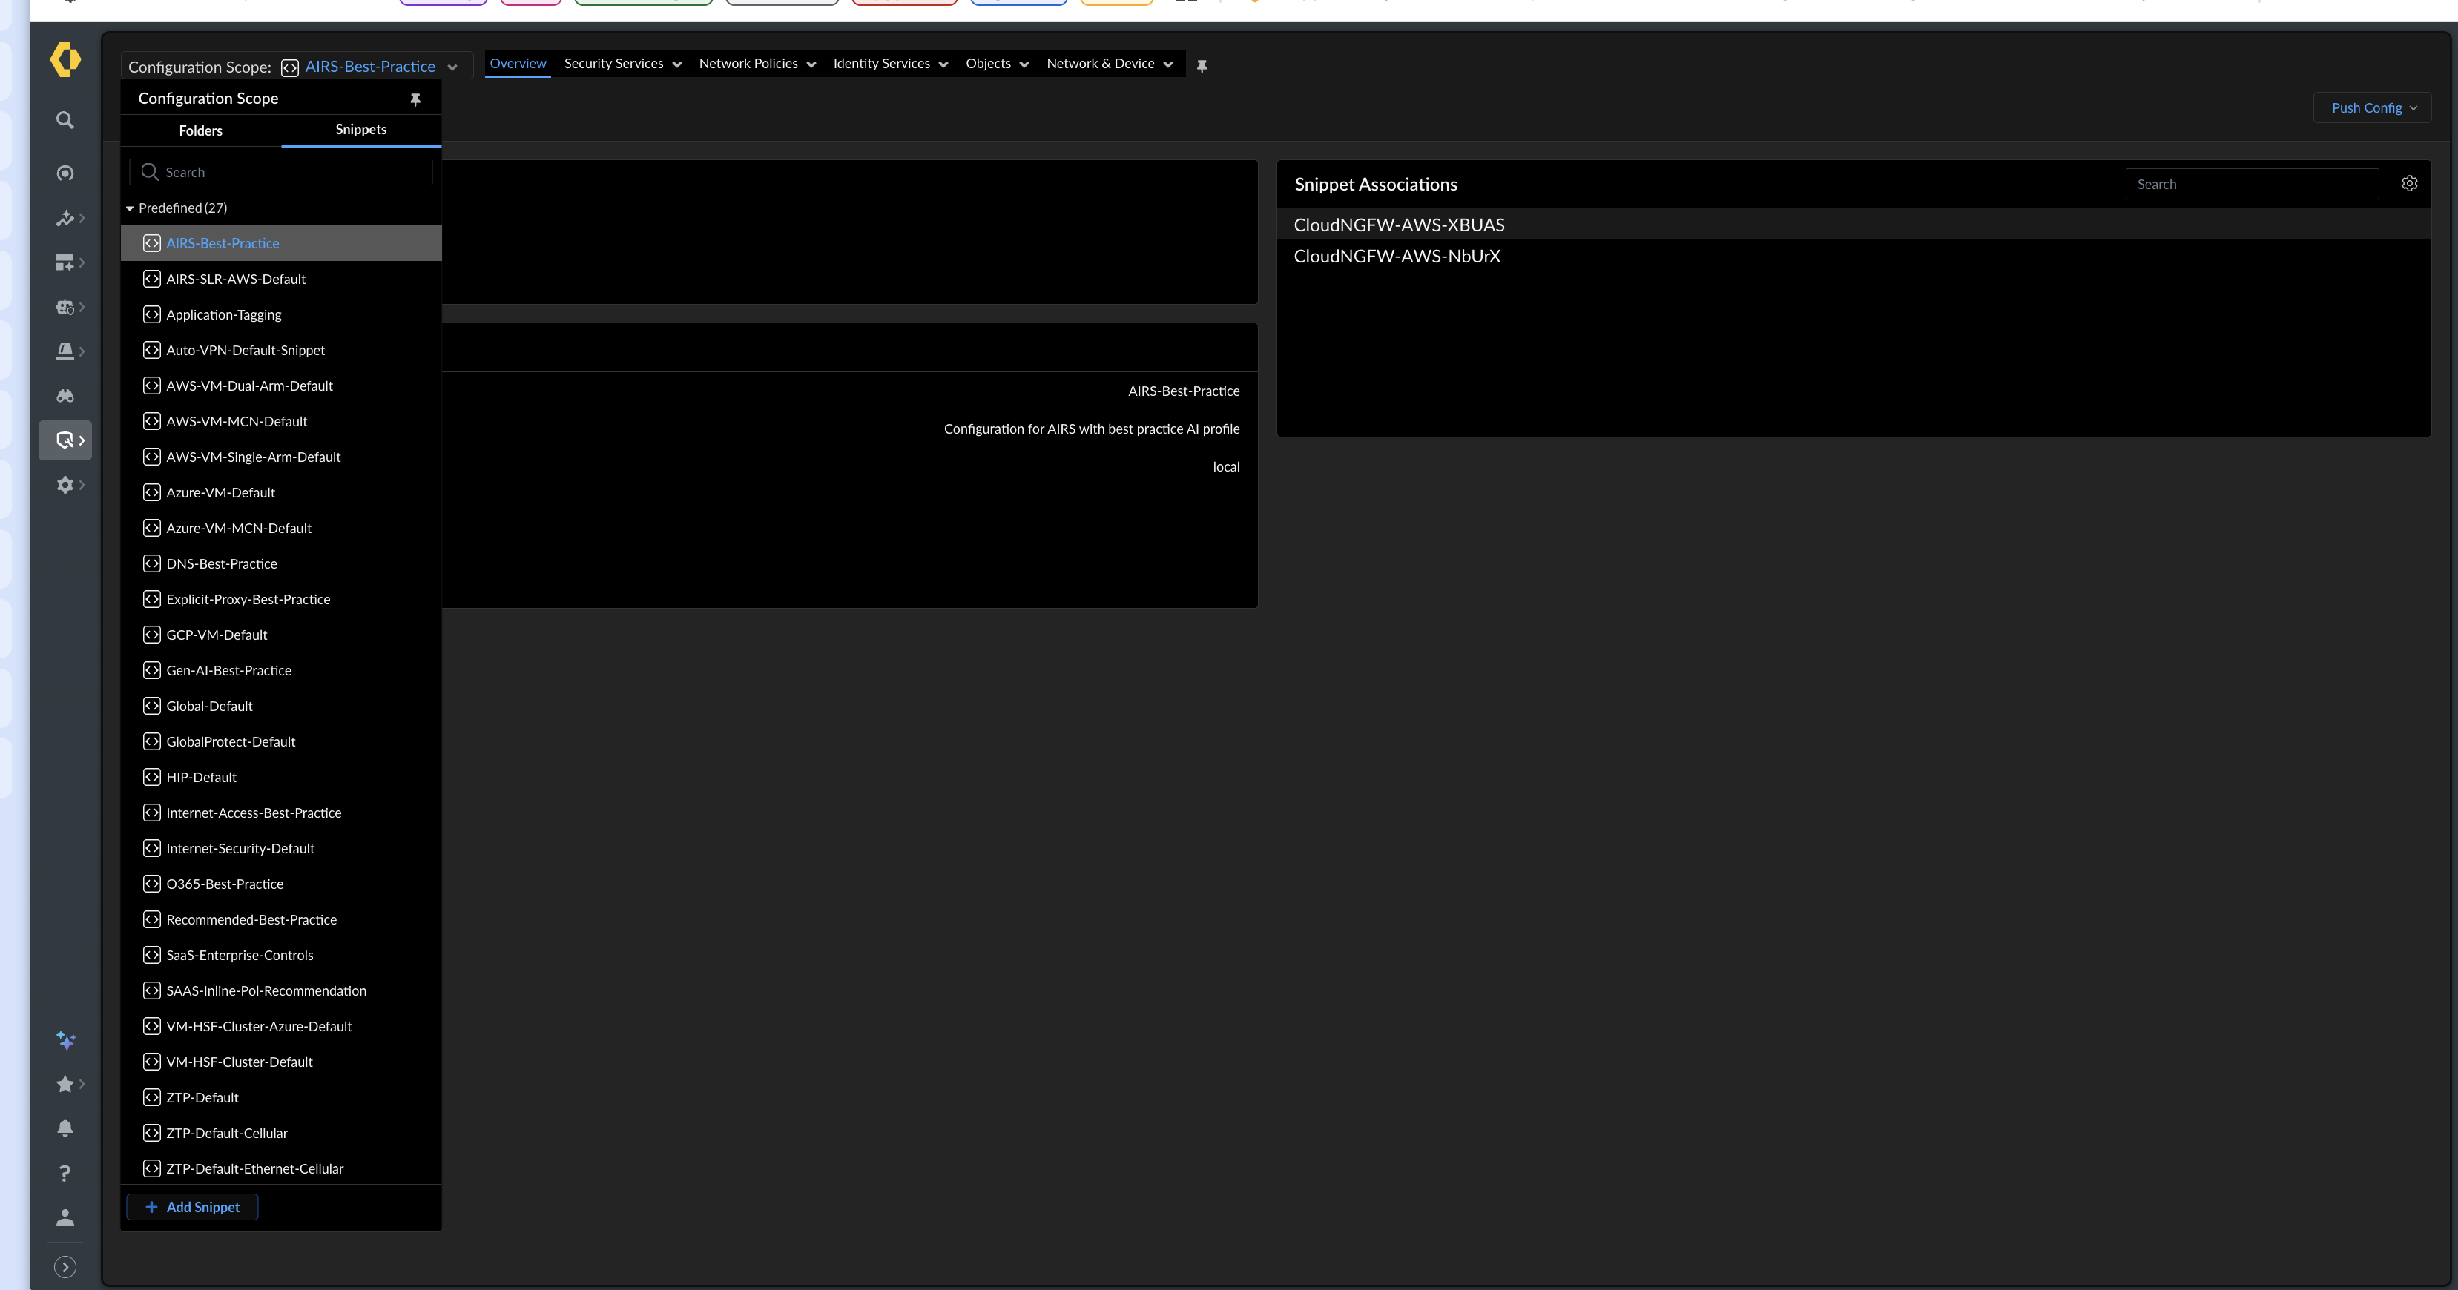The image size is (2458, 1290).
Task: Open the user profile icon
Action: point(65,1217)
